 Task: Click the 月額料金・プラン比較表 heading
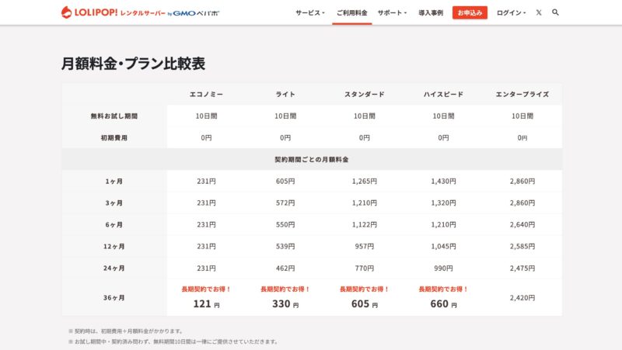pyautogui.click(x=133, y=64)
